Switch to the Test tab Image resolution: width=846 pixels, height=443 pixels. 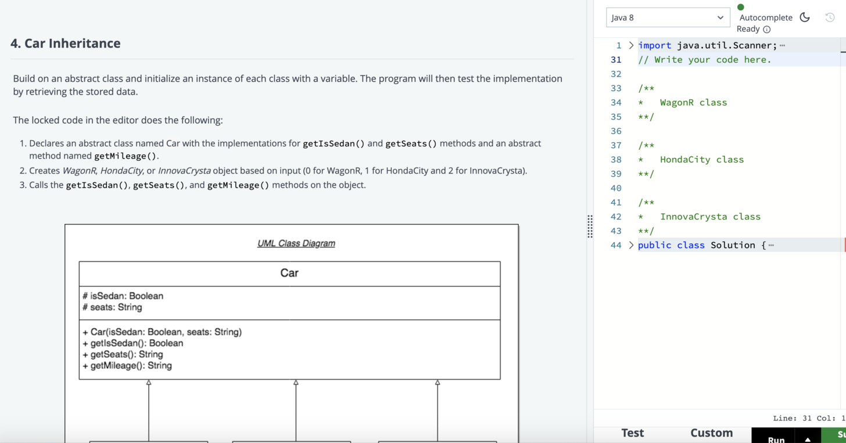(x=632, y=433)
